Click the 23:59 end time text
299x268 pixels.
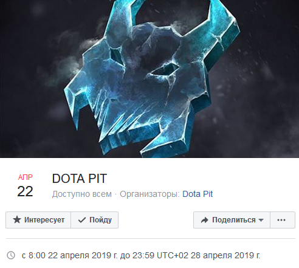point(143,255)
